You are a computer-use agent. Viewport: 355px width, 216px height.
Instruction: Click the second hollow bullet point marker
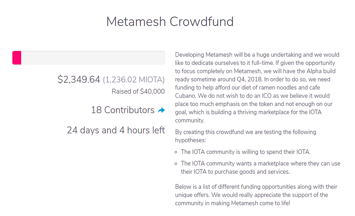point(176,164)
